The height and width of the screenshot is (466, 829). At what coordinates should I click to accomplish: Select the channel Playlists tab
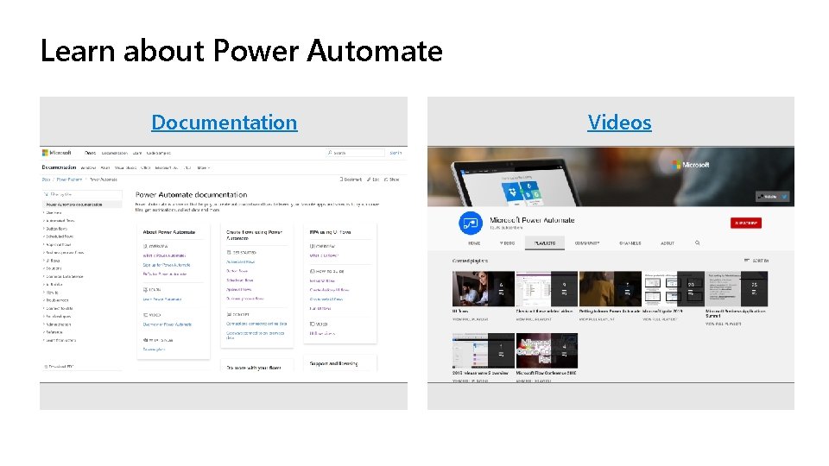[x=545, y=243]
